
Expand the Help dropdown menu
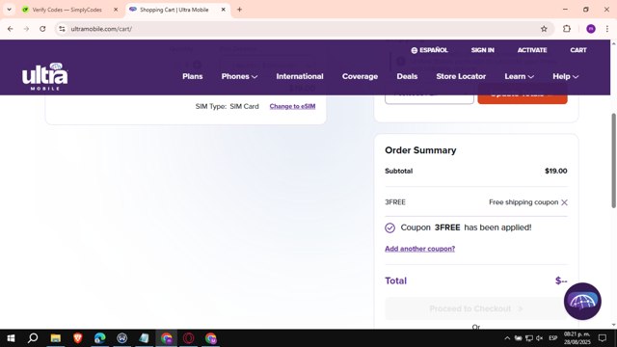[566, 76]
